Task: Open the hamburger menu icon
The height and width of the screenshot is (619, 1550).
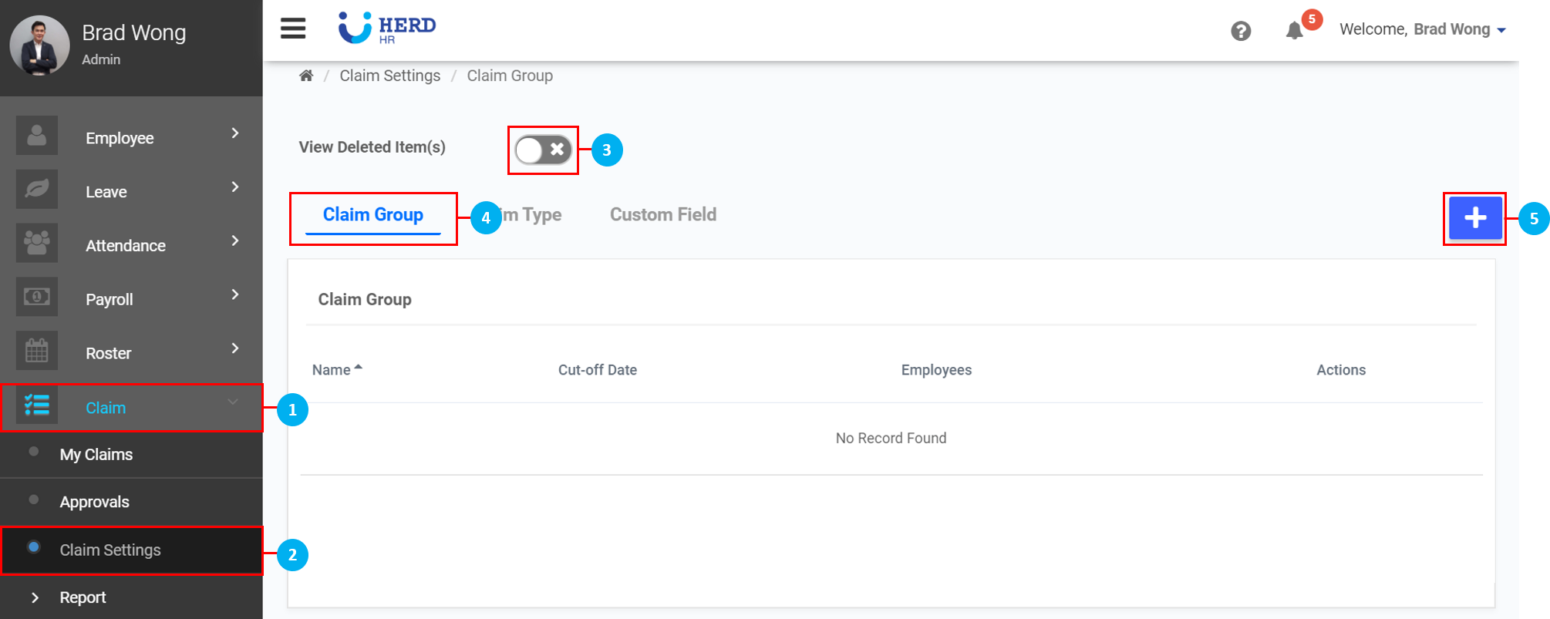Action: click(x=293, y=29)
